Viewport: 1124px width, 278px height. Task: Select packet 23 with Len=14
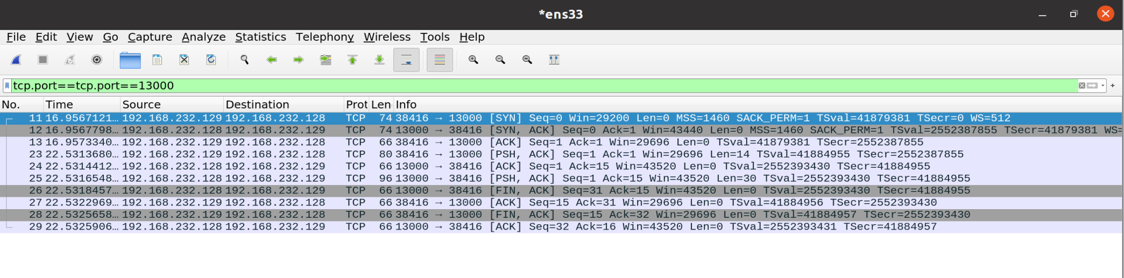pyautogui.click(x=561, y=154)
